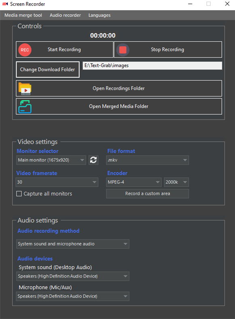Open the 2000k bitrate dropdown
Viewport: 235px width, 319px height.
click(x=176, y=182)
